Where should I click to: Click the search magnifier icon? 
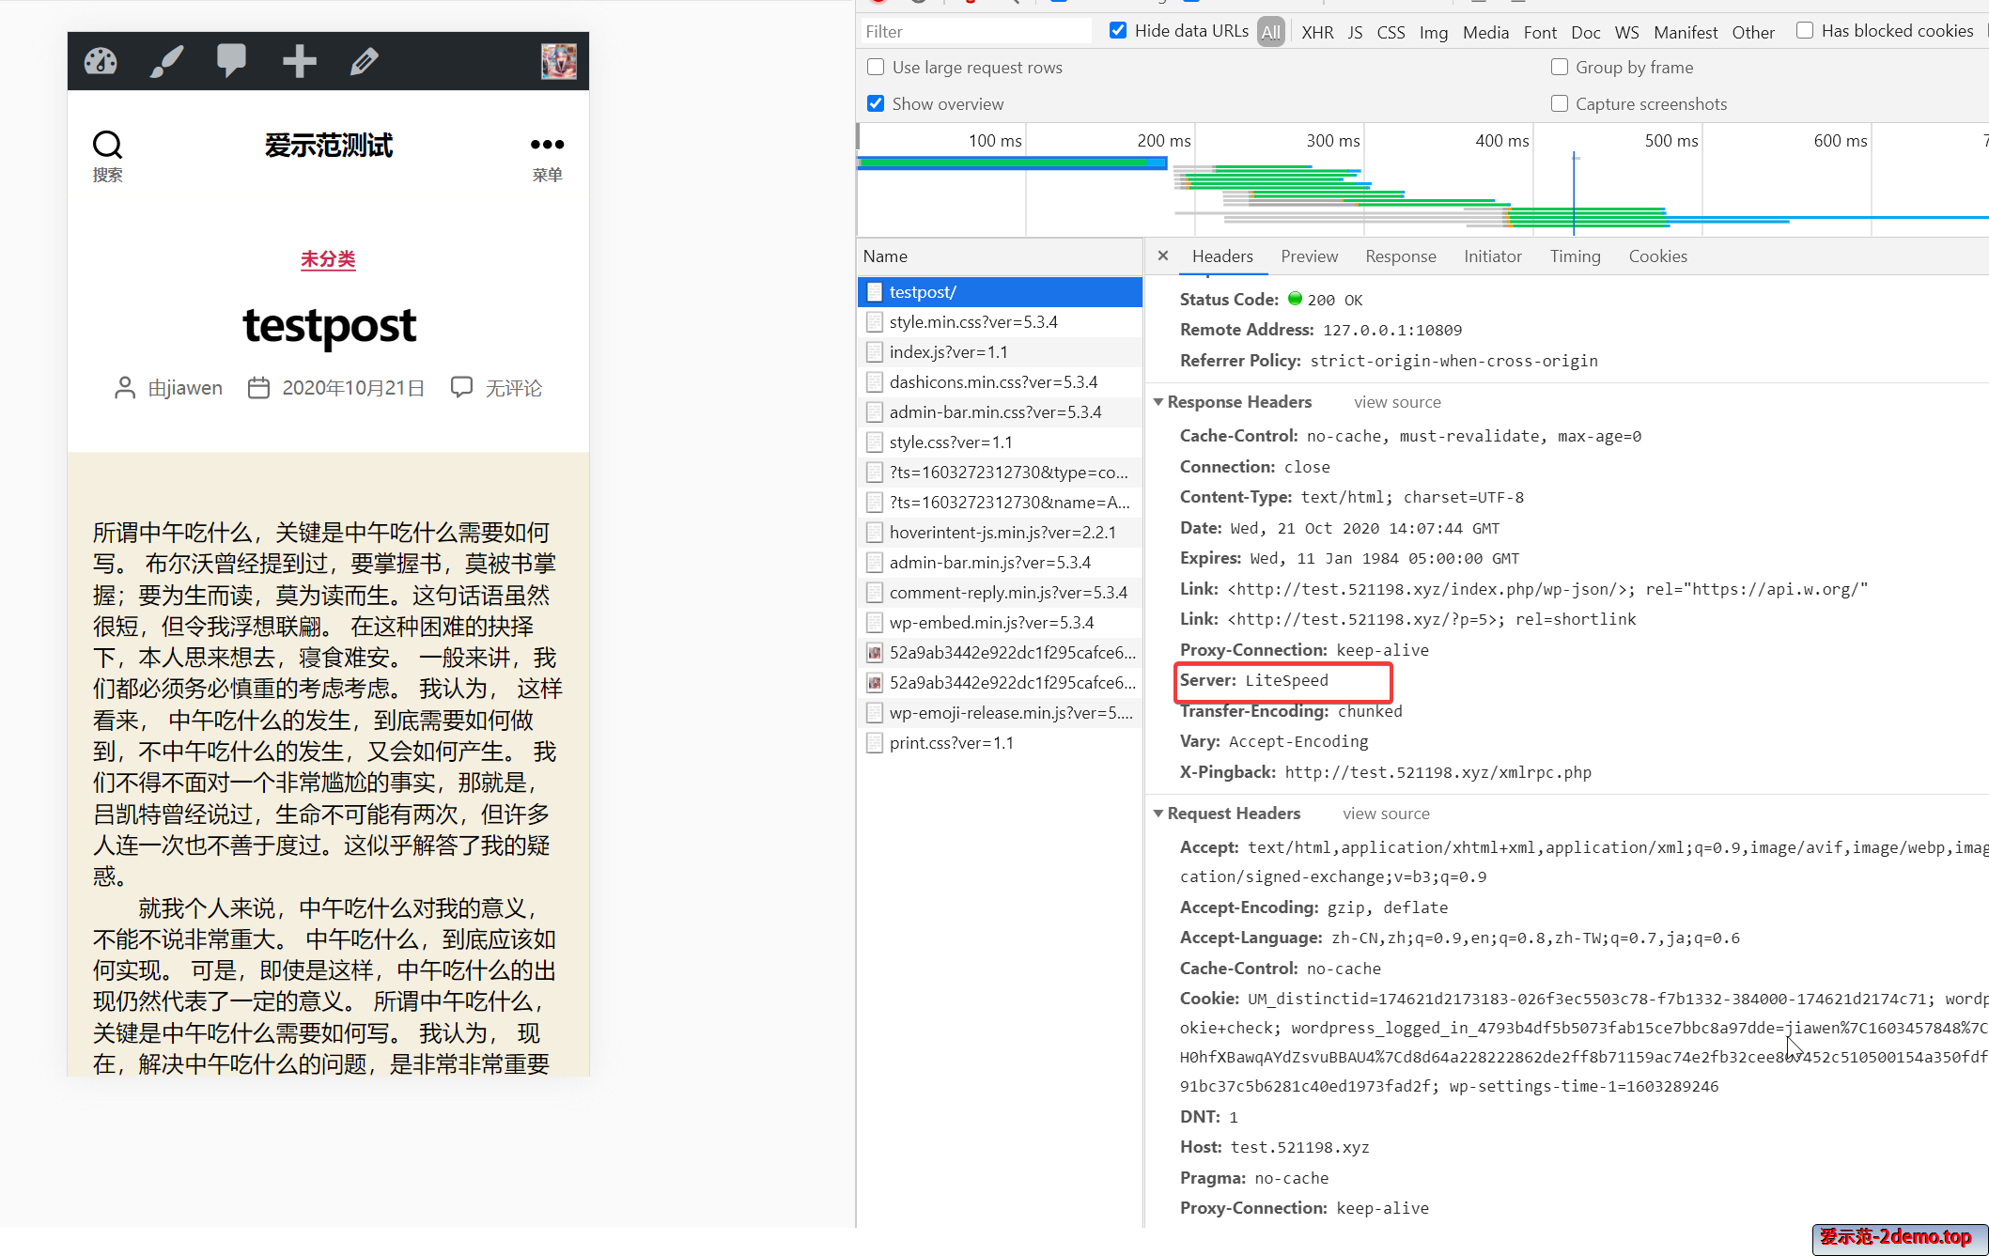click(107, 145)
